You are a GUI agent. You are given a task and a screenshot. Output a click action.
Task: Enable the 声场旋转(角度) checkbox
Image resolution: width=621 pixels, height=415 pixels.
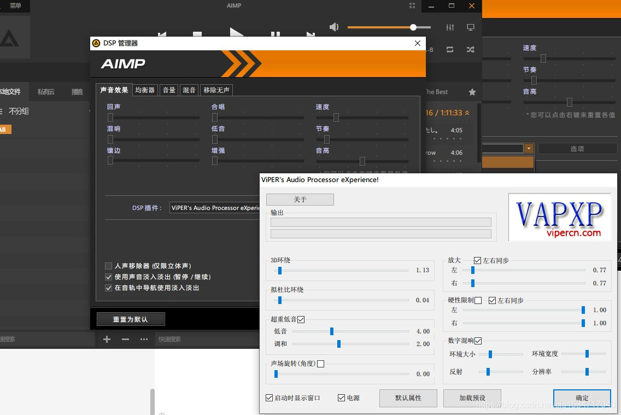[x=321, y=364]
